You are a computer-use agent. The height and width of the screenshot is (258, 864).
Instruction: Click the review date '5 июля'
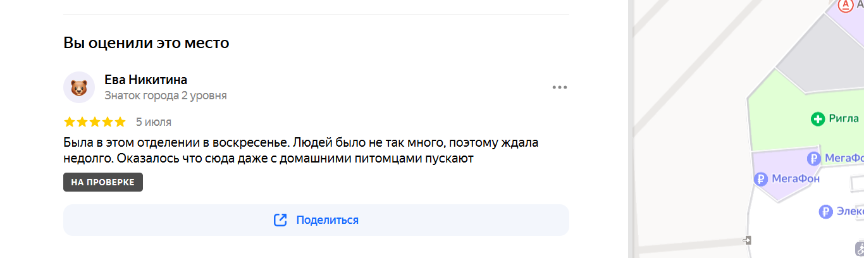click(154, 122)
